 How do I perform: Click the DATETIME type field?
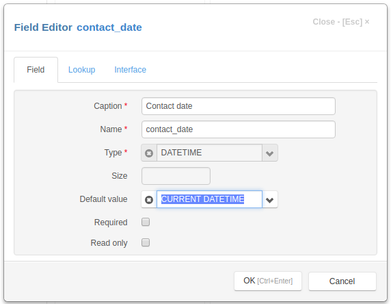click(209, 153)
